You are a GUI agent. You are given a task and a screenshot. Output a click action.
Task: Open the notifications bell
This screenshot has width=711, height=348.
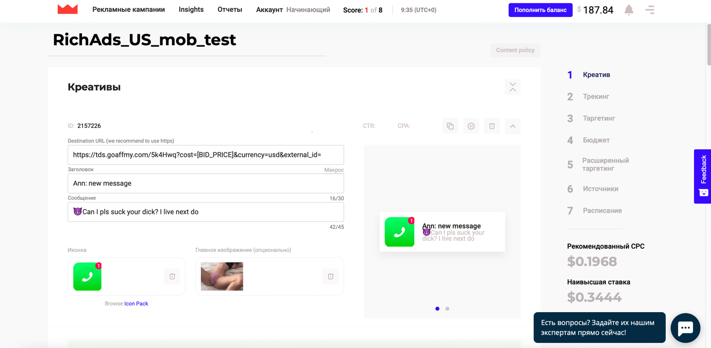629,10
